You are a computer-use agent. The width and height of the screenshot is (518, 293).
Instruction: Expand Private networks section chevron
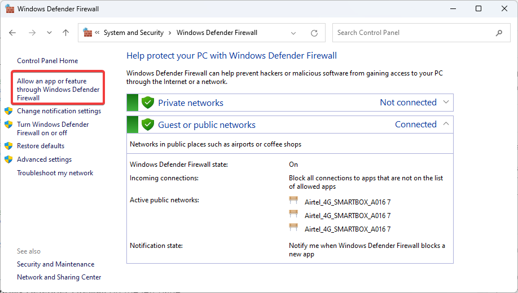tap(446, 103)
